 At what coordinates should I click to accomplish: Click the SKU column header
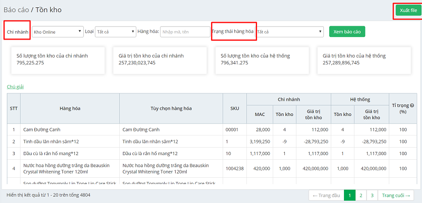click(235, 109)
